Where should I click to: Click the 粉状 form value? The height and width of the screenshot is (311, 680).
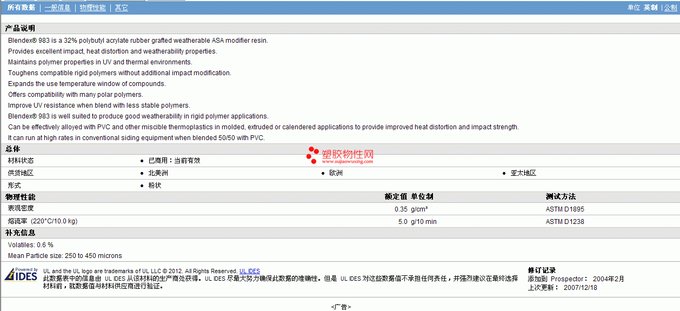pos(155,186)
